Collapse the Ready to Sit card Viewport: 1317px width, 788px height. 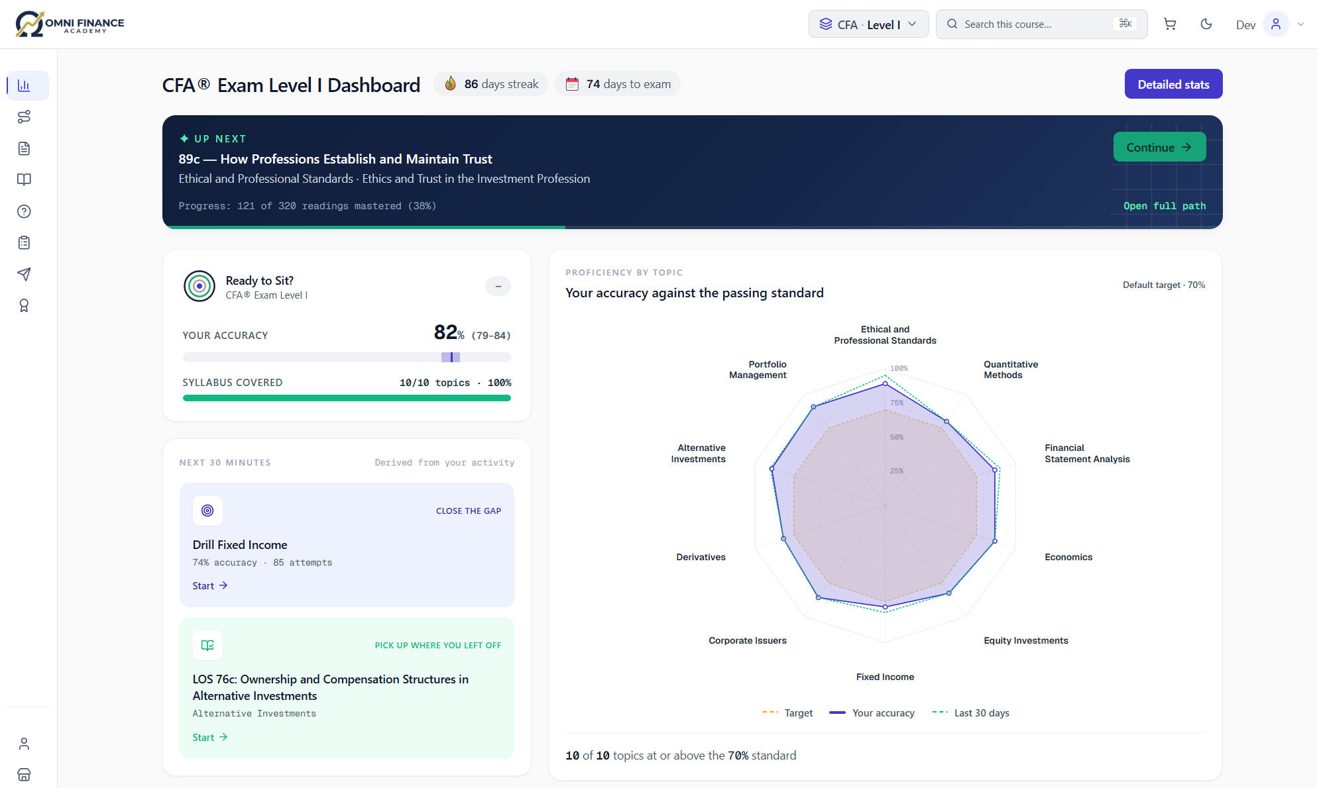(x=498, y=286)
